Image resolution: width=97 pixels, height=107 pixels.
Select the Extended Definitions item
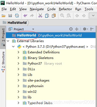(x=44, y=52)
